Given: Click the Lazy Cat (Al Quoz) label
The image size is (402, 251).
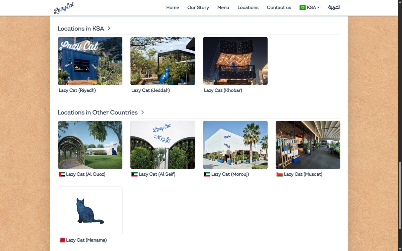Looking at the screenshot, I should [86, 174].
